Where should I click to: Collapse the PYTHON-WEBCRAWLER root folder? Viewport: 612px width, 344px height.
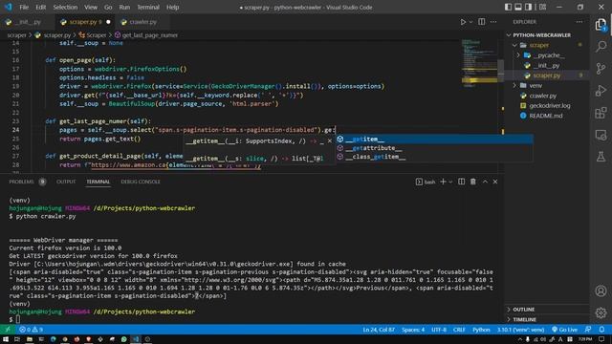pos(509,35)
